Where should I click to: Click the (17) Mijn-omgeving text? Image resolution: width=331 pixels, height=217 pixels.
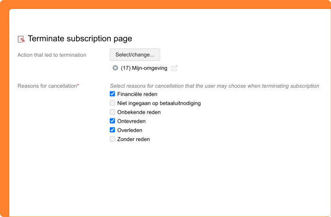[144, 68]
